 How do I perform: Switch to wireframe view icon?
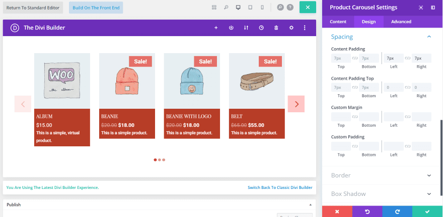(214, 8)
